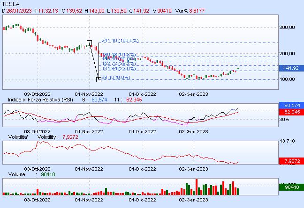Click the 200,00 price axis label
Viewport: 304px width, 208px height.
[x=287, y=53]
